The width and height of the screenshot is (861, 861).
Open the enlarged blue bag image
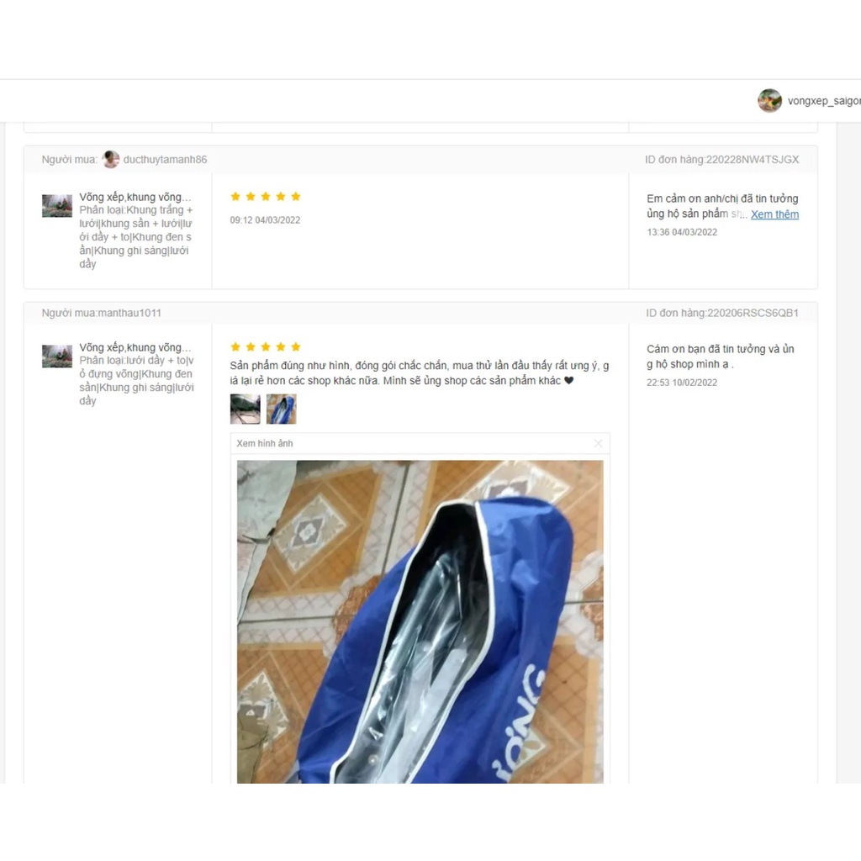point(420,621)
